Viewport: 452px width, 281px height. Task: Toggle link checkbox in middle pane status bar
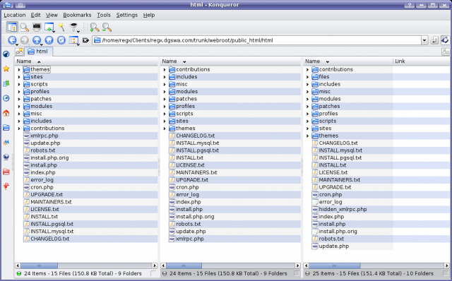[x=297, y=273]
